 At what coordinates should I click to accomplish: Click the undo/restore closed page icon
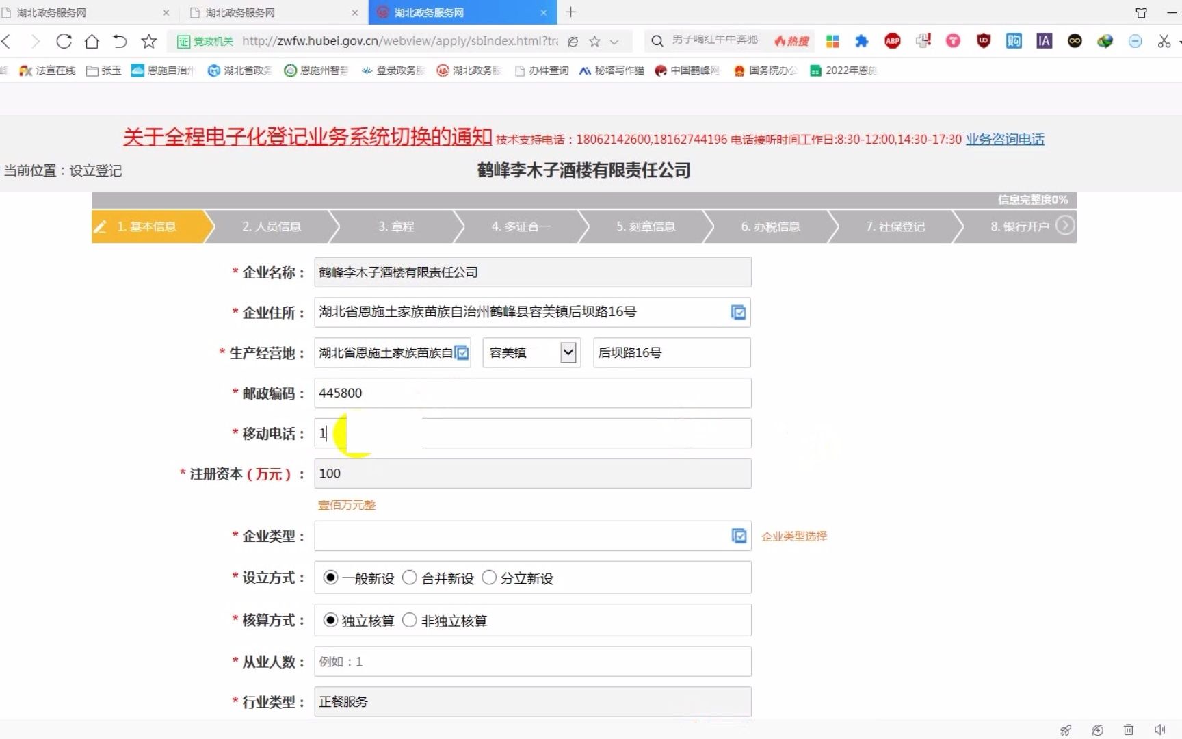120,41
